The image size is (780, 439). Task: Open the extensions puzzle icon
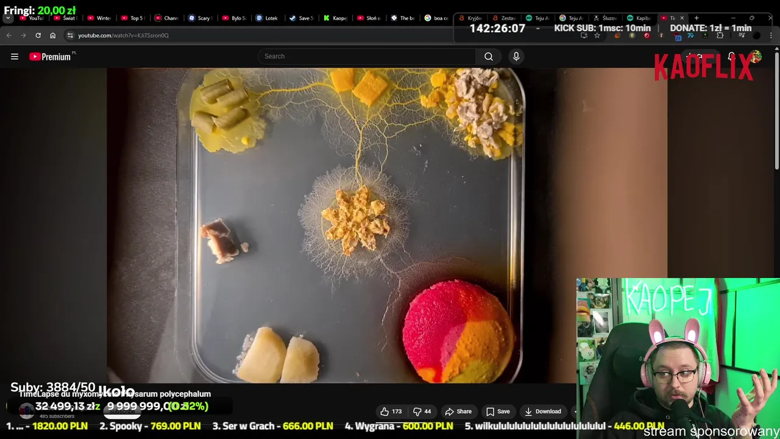[x=720, y=35]
